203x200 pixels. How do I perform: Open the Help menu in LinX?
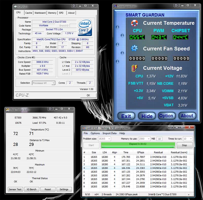coord(122,133)
